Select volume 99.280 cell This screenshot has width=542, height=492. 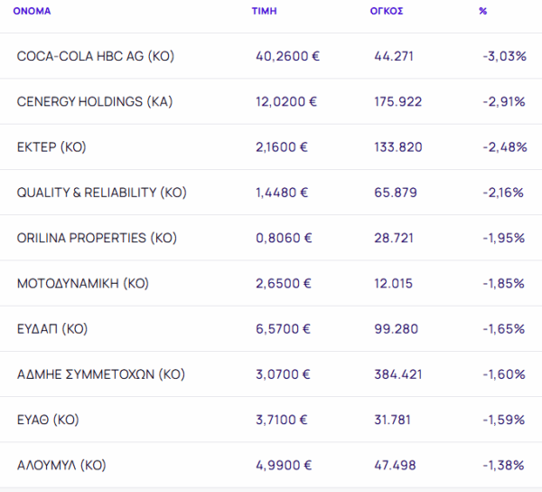pos(397,328)
